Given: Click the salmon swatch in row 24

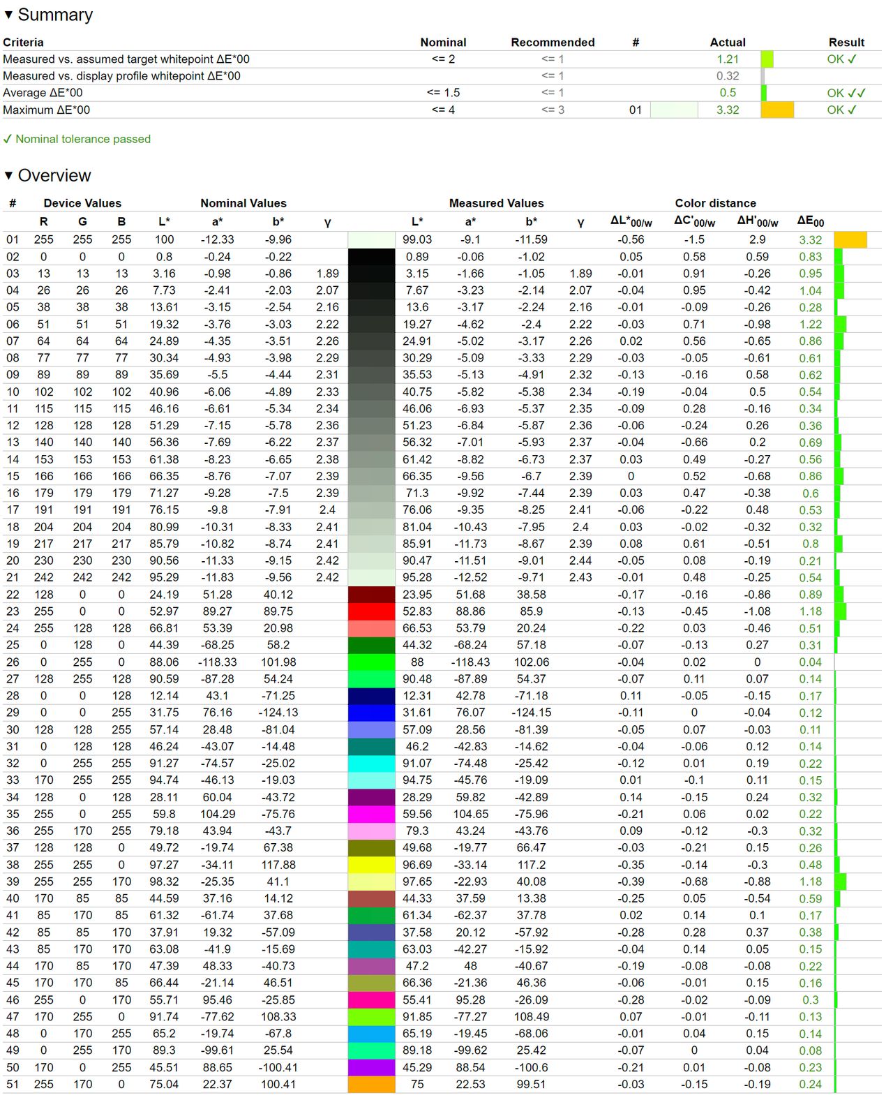Looking at the screenshot, I should (371, 628).
